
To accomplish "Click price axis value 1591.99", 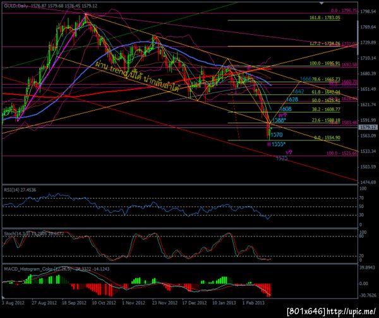I will [368, 120].
